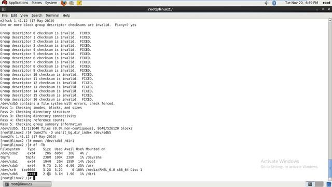Click the date and time clock
The image size is (332, 187).
pyautogui.click(x=301, y=3)
